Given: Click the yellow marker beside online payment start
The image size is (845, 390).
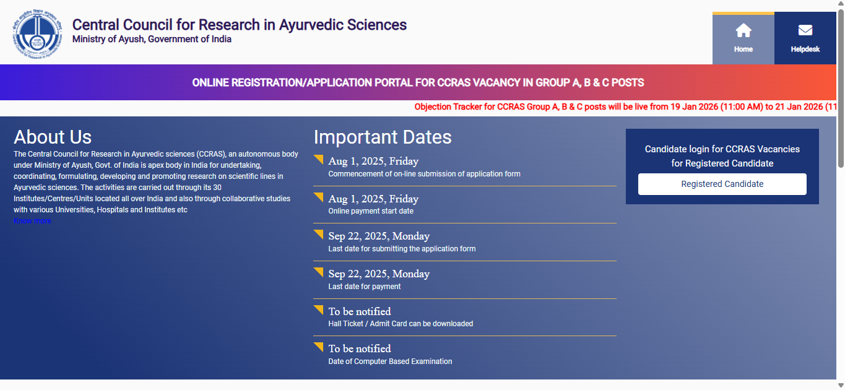Looking at the screenshot, I should pos(319,197).
